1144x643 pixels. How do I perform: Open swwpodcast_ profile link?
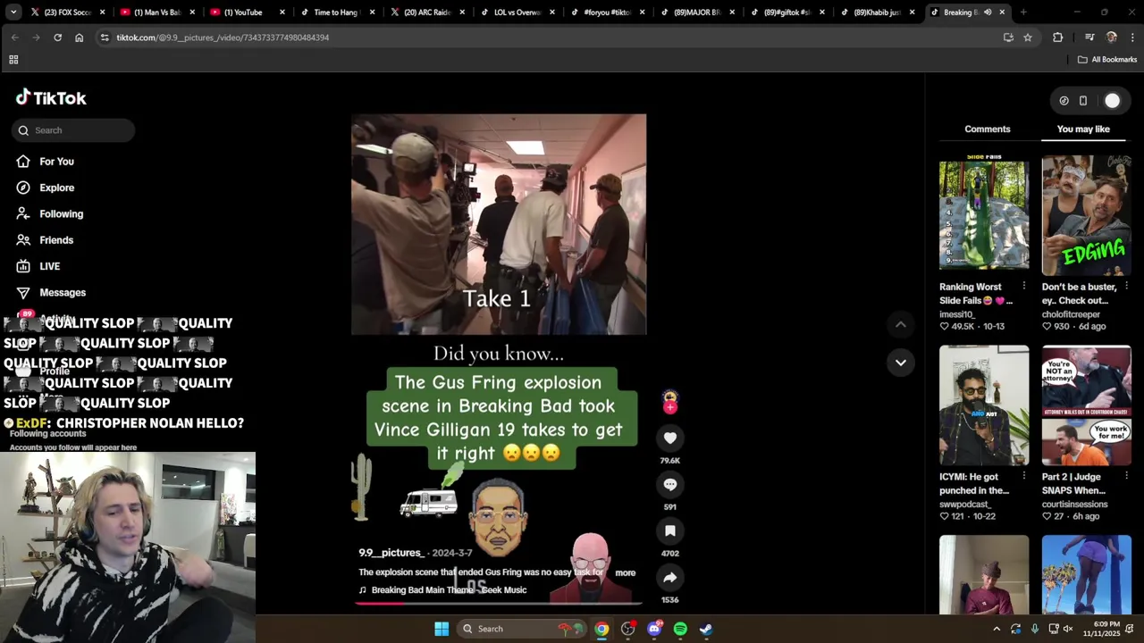965,505
